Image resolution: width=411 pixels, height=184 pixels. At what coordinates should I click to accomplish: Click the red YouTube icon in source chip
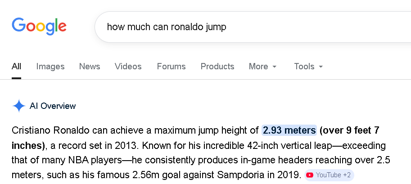310,175
